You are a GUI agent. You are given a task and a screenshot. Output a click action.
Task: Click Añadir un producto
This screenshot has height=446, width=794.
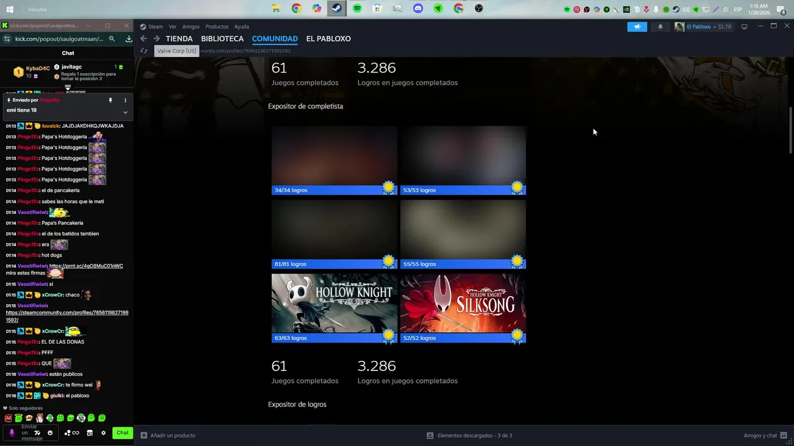[172, 435]
